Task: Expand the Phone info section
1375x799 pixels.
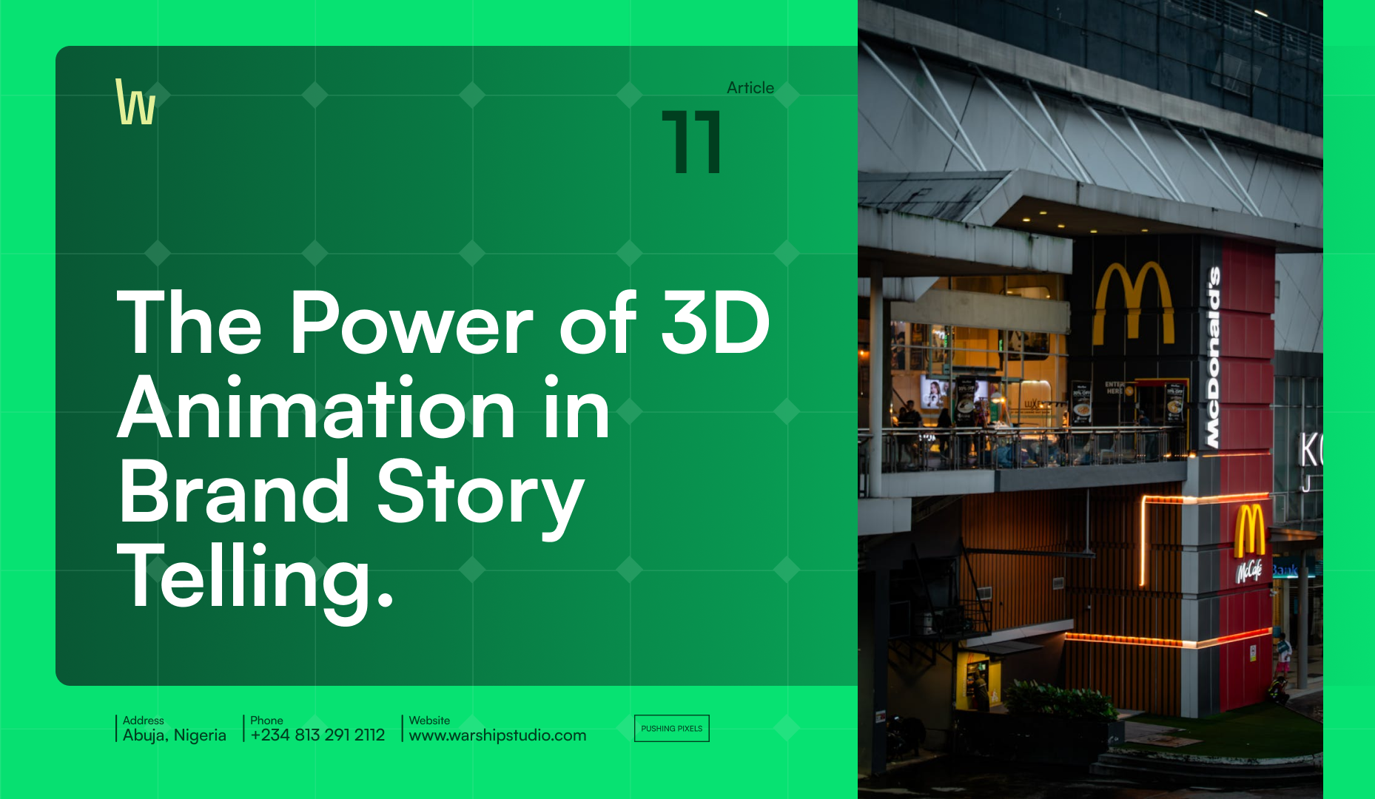Action: [317, 729]
